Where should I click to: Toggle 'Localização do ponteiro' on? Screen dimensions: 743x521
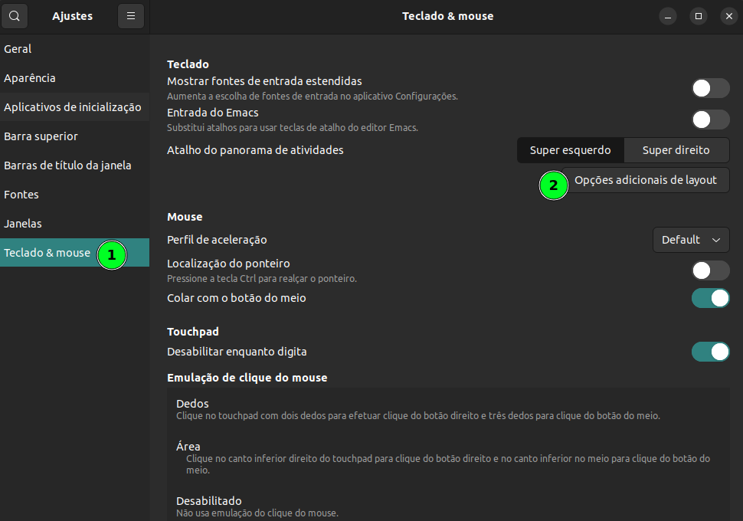[x=710, y=270]
